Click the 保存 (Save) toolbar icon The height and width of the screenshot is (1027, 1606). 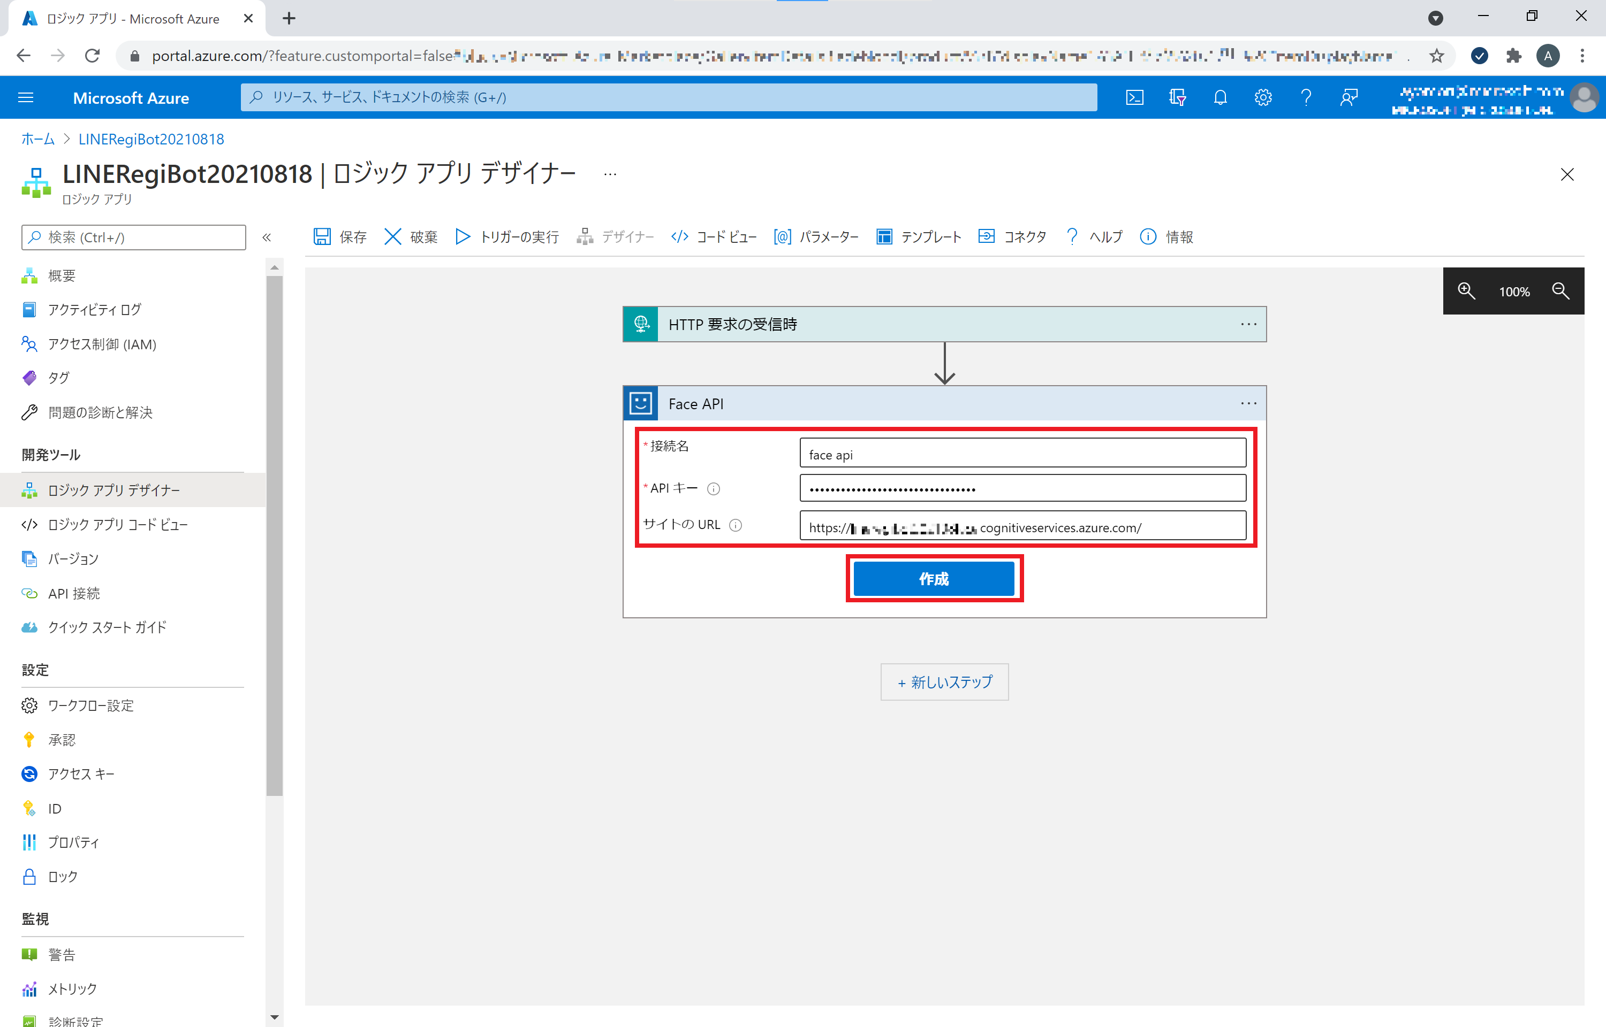coord(323,237)
